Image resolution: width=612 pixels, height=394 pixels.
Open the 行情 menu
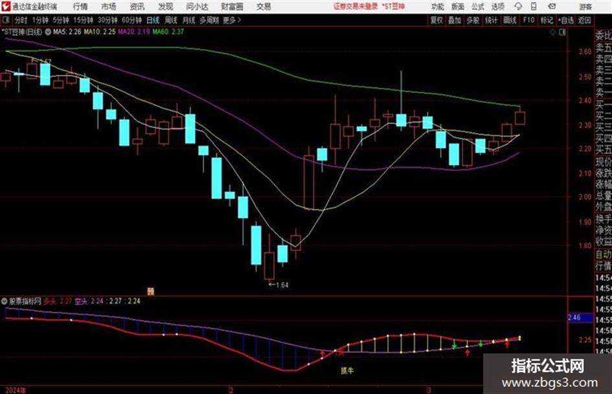coord(80,6)
